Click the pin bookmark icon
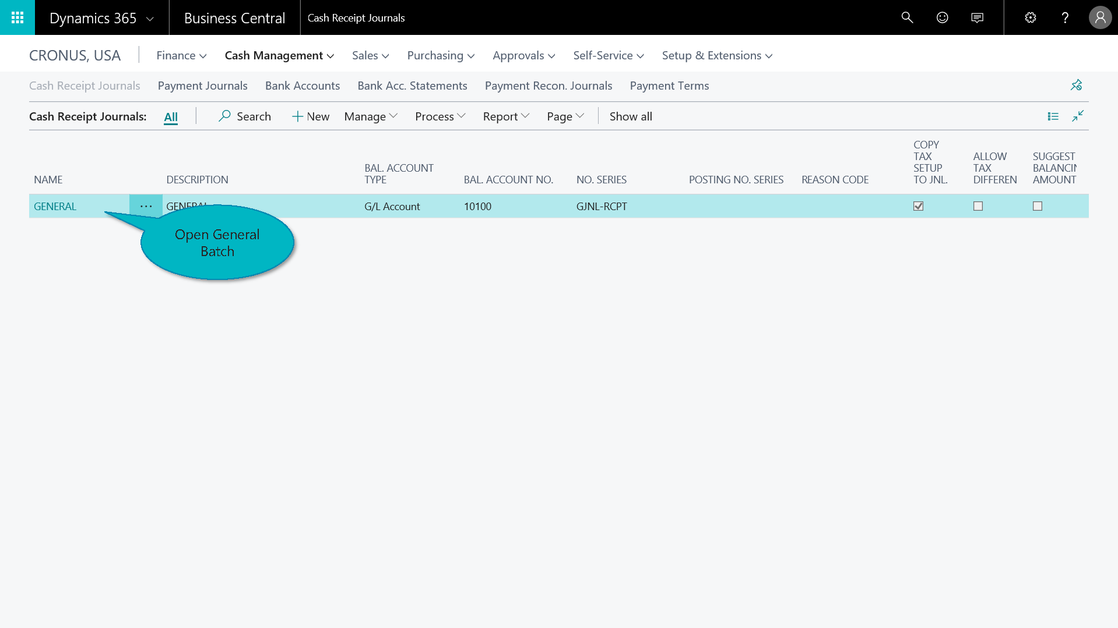Viewport: 1118px width, 628px height. point(1076,85)
